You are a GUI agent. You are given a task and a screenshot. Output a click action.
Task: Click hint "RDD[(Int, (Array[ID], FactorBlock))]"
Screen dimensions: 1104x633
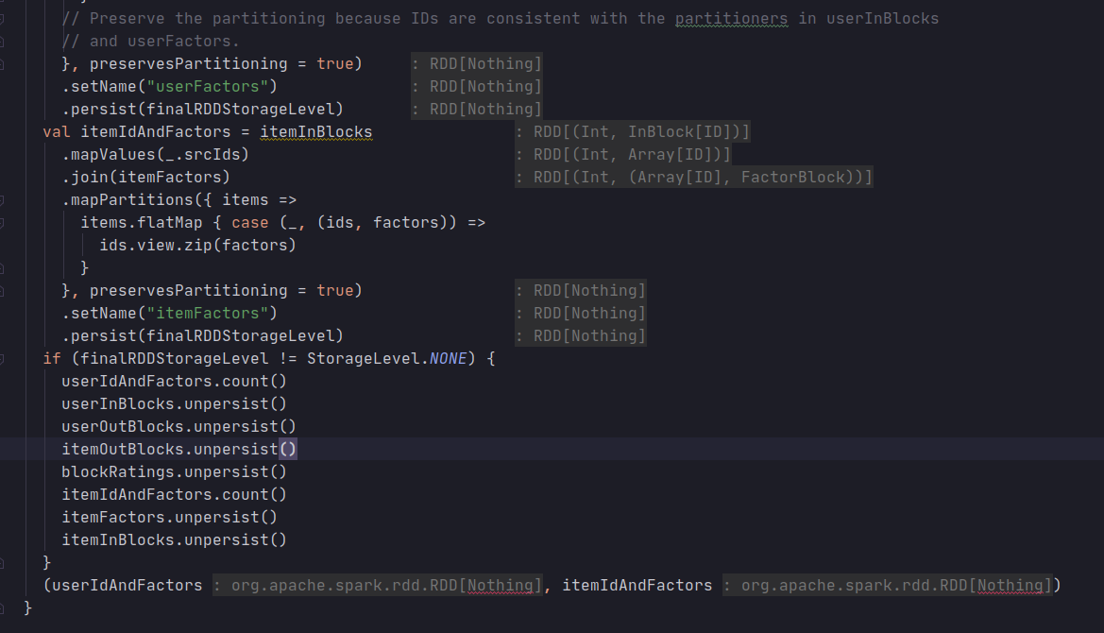[693, 177]
